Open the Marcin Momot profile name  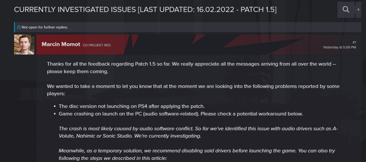click(x=61, y=44)
